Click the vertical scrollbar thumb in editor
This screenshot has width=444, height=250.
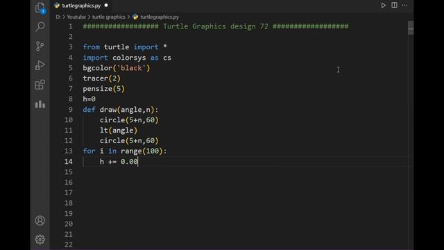(411, 28)
